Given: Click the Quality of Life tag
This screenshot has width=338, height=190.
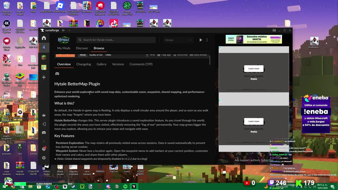Looking at the screenshot, I should click(96, 55).
